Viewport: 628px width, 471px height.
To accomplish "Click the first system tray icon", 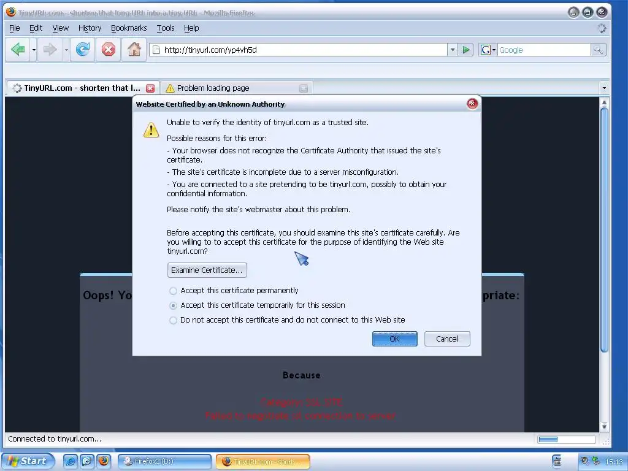I will (584, 461).
